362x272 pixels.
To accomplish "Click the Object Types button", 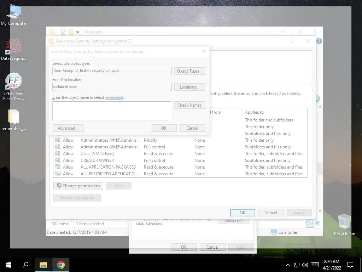I will pos(189,71).
